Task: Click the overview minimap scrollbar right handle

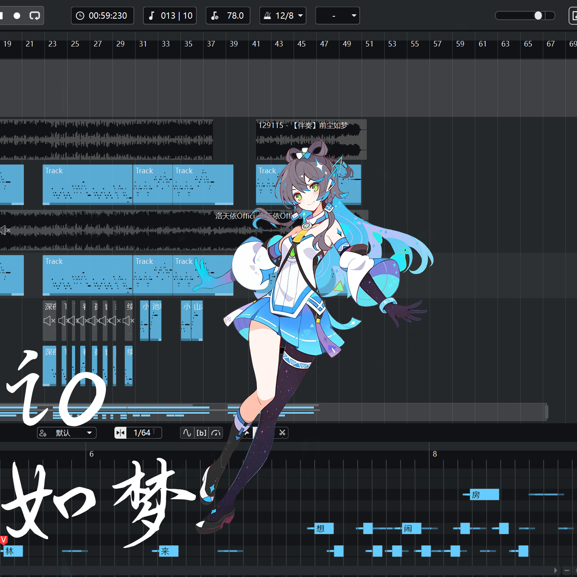Action: point(546,412)
